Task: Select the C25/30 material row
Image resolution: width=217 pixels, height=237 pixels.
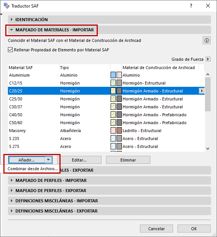Action: (x=106, y=99)
